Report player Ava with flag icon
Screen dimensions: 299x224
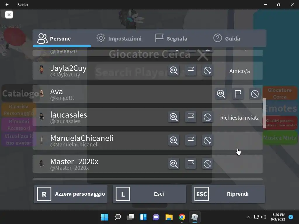tap(238, 94)
